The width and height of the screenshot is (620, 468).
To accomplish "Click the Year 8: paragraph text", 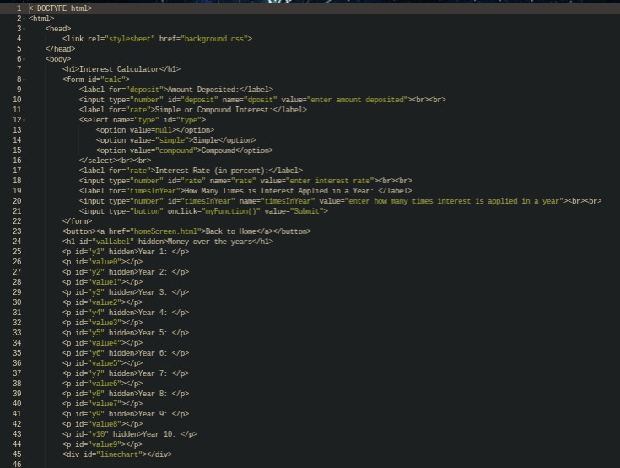I will coord(153,394).
